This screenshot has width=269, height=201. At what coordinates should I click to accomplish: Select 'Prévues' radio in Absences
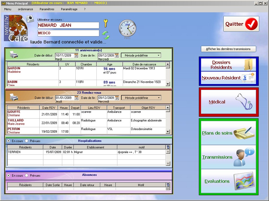(27, 176)
